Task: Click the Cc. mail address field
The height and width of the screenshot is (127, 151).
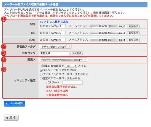Action: click(108, 33)
